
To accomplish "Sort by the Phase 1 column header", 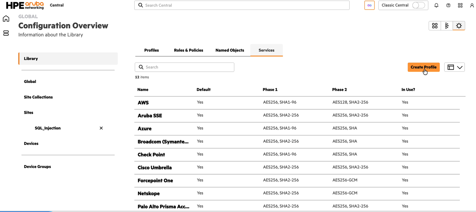I will tap(270, 90).
